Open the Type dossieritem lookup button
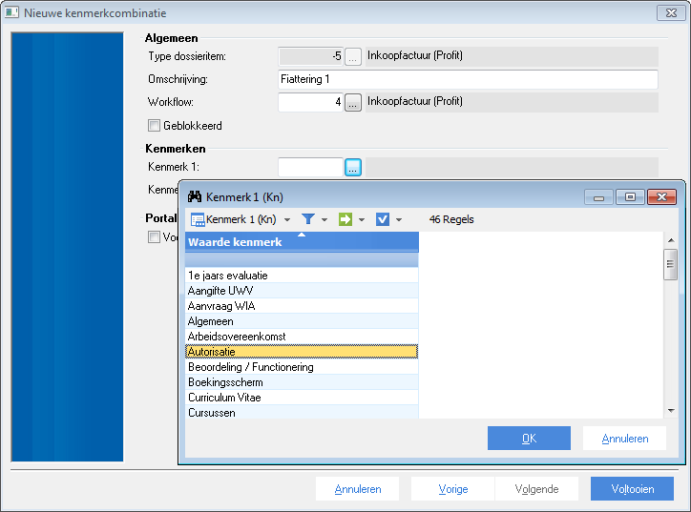Image resolution: width=691 pixels, height=512 pixels. pos(353,57)
